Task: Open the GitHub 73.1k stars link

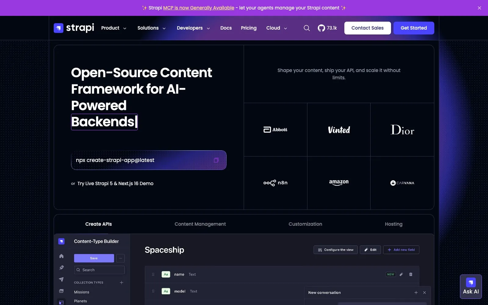Action: click(327, 28)
